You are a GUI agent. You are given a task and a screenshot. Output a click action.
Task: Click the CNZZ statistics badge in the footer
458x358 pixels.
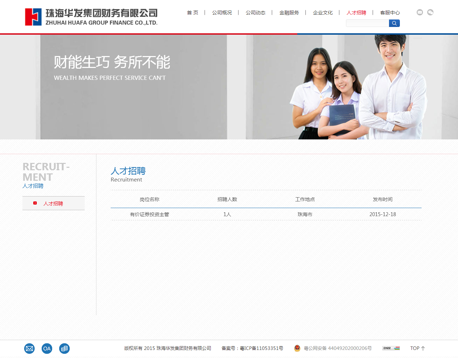tap(391, 348)
